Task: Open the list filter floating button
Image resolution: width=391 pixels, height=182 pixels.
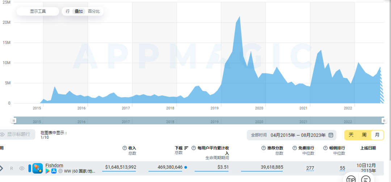Action: [x=366, y=179]
